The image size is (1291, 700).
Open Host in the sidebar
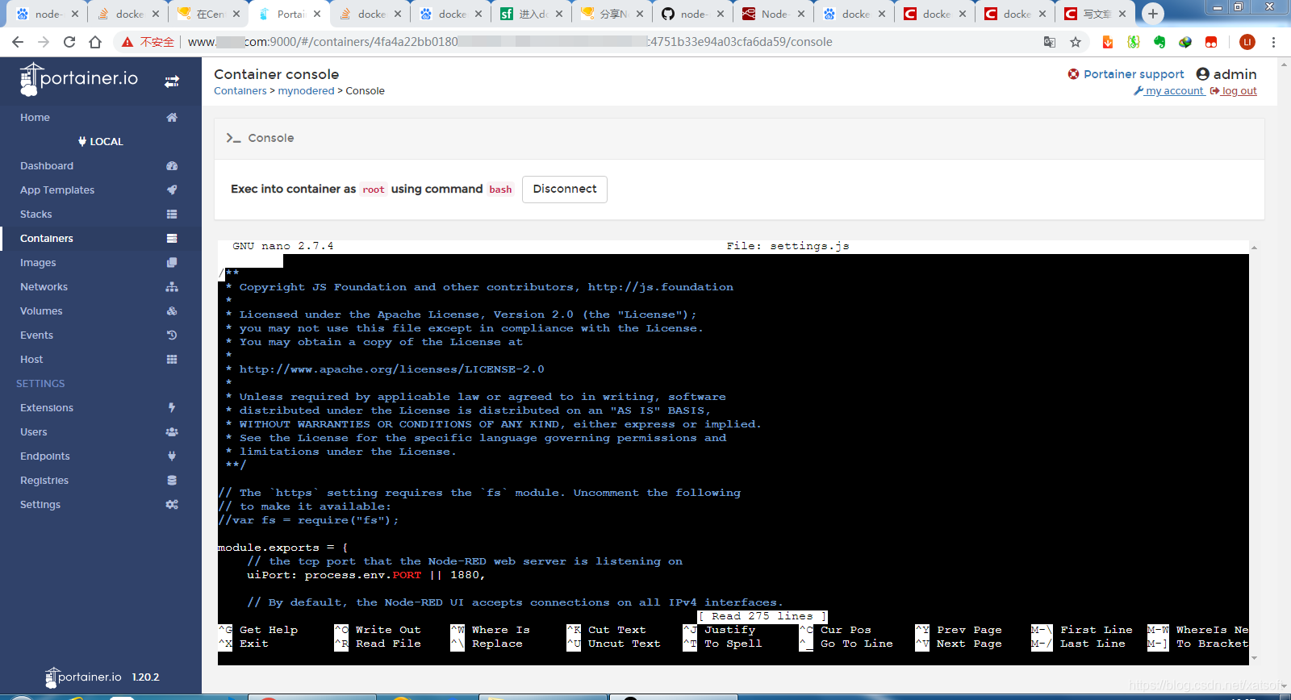pyautogui.click(x=32, y=359)
